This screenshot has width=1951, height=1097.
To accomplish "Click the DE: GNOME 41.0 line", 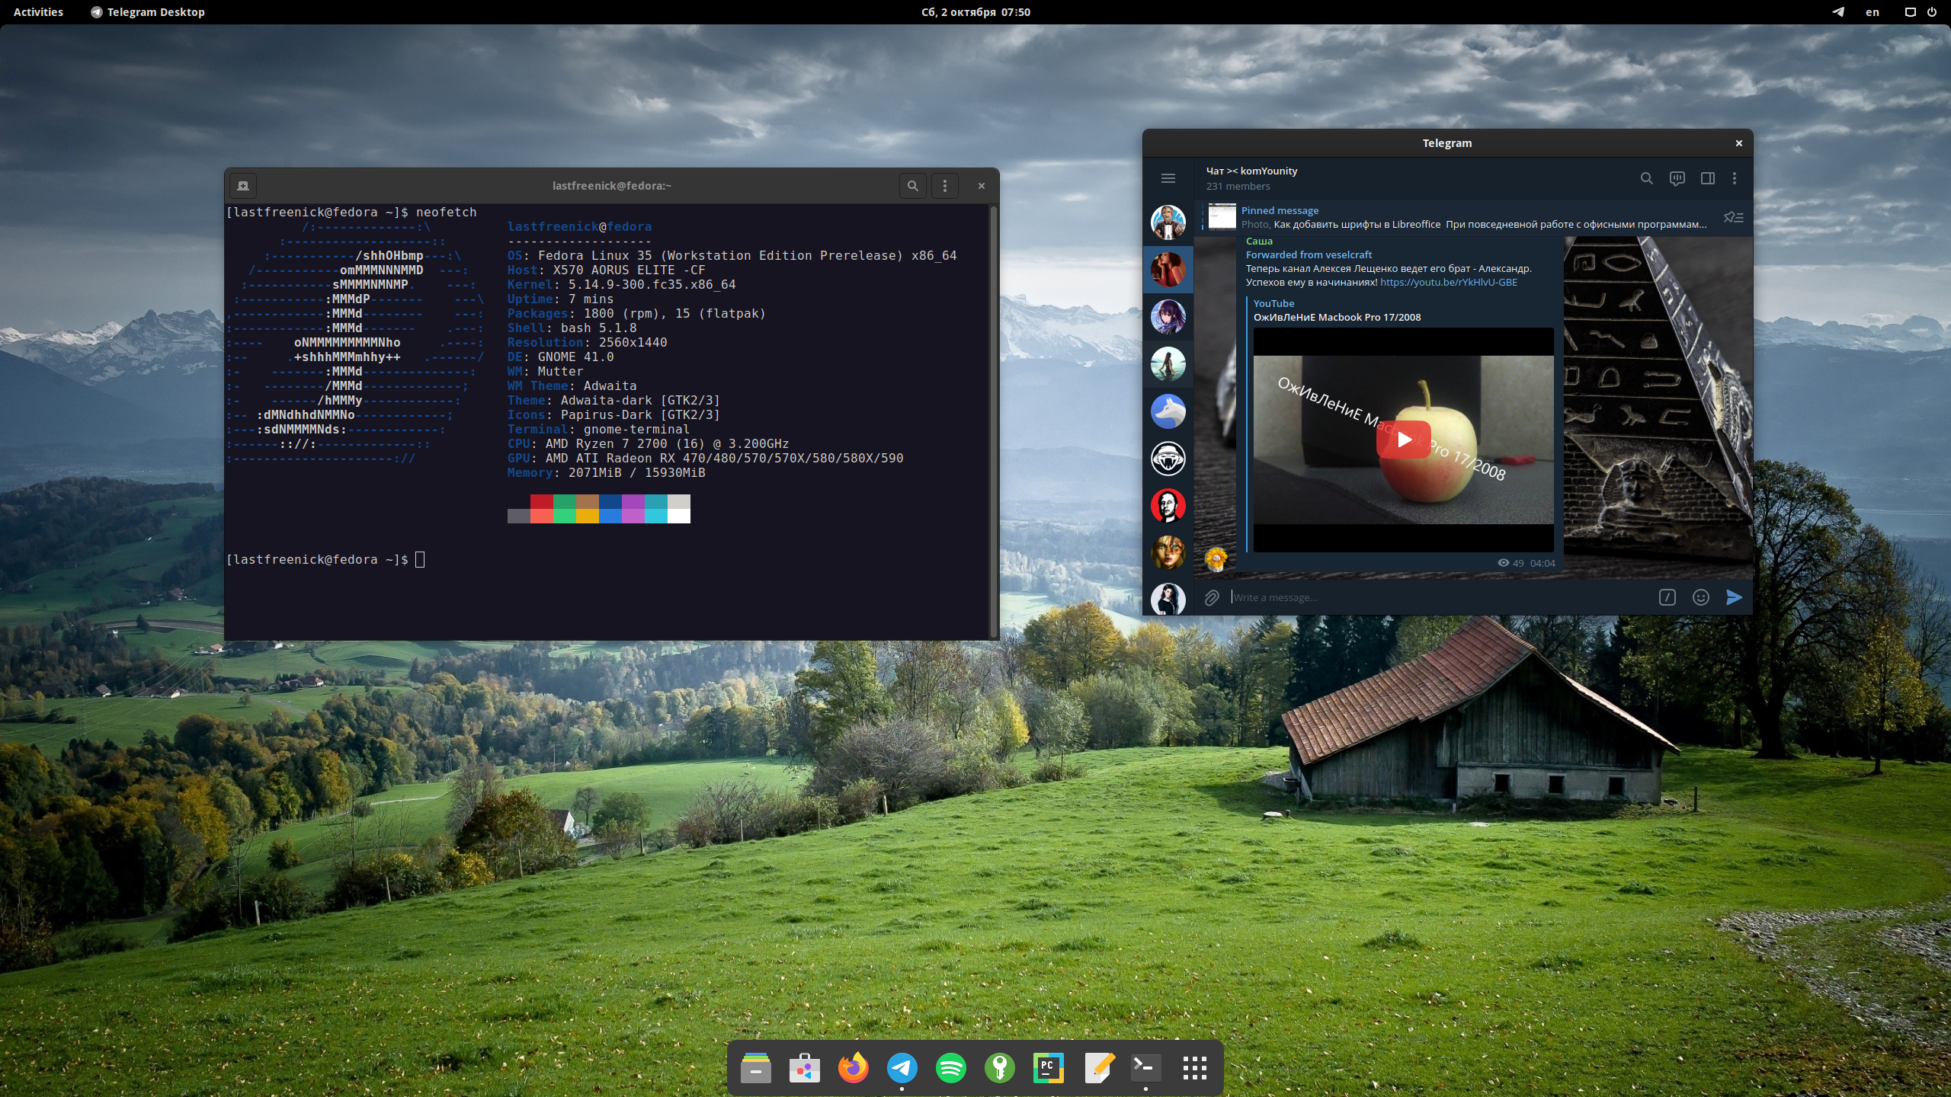I will point(560,357).
